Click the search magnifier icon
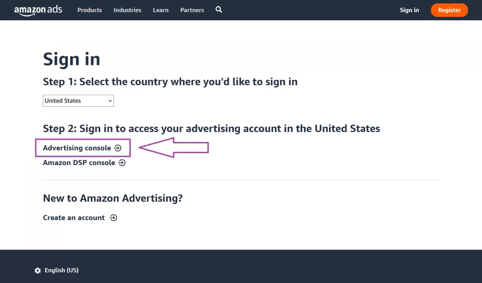482x283 pixels. click(x=219, y=10)
